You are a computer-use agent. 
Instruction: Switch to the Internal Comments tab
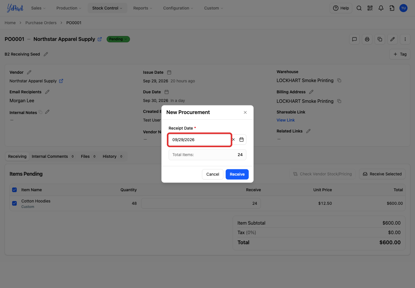(53, 156)
